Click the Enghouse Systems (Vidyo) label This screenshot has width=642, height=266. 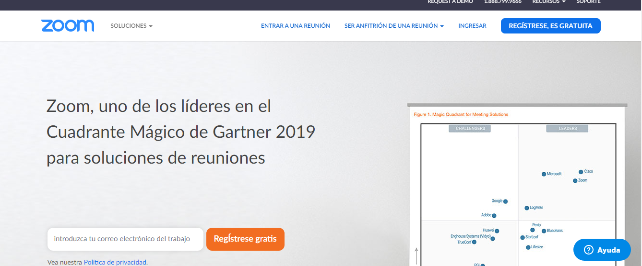(x=471, y=236)
